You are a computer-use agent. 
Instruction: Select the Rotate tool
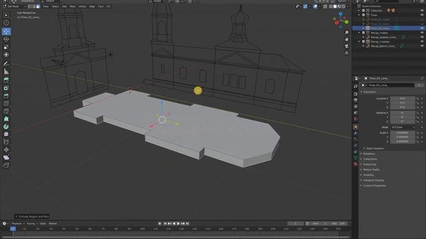6,39
